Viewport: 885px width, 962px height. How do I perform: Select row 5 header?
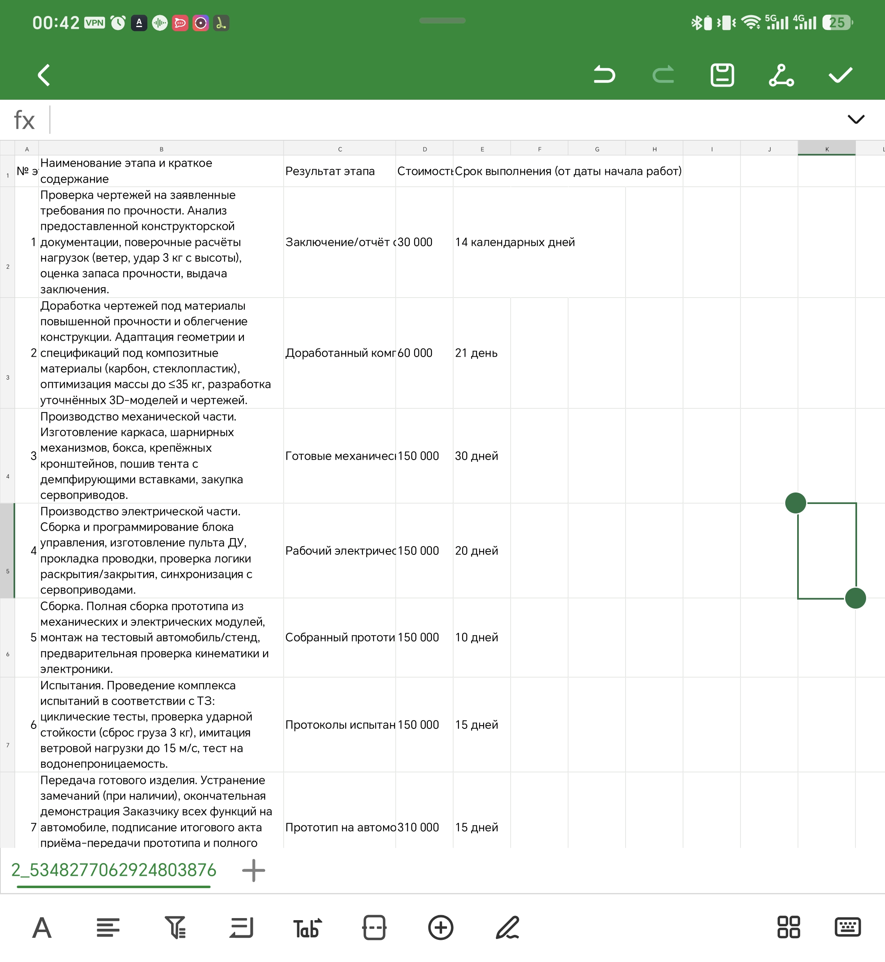click(8, 551)
